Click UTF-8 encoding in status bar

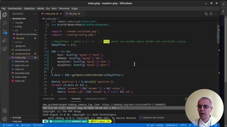coord(183,125)
